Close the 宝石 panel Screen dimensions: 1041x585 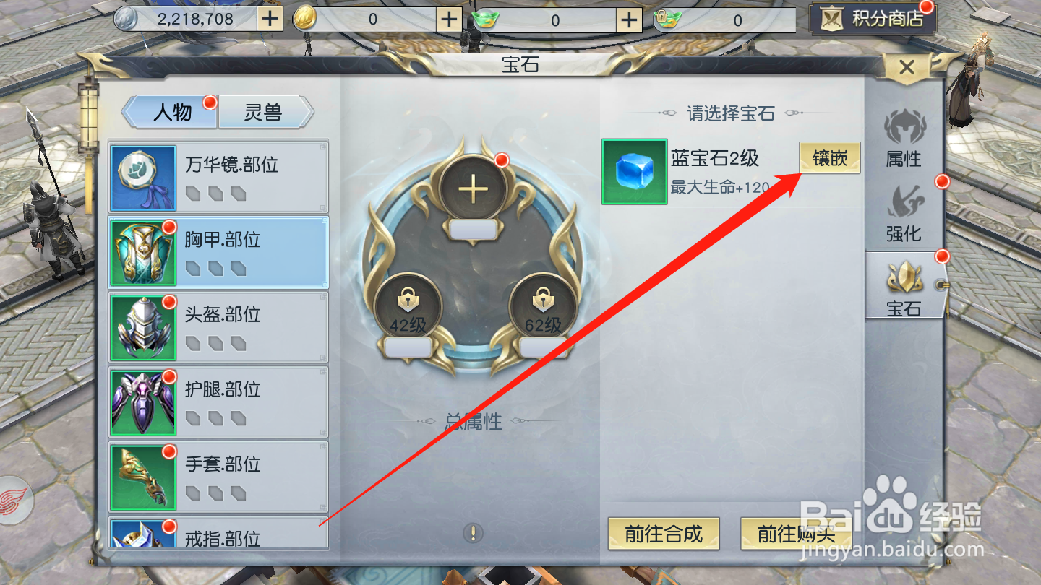point(907,68)
